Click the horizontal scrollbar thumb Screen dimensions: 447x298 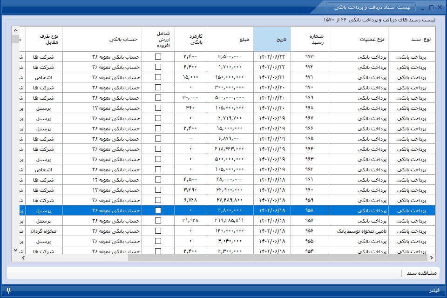tap(278, 258)
